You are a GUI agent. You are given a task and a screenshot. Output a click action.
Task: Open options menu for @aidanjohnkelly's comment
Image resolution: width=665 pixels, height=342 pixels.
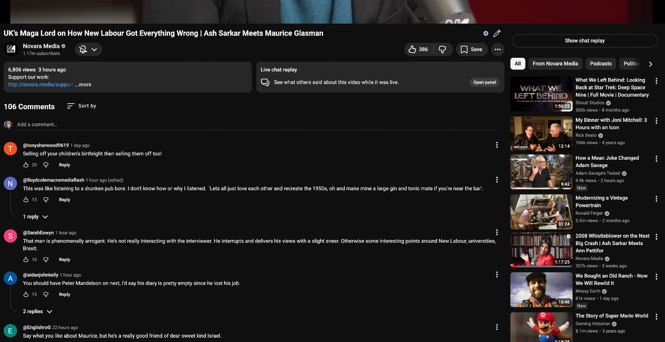point(497,275)
